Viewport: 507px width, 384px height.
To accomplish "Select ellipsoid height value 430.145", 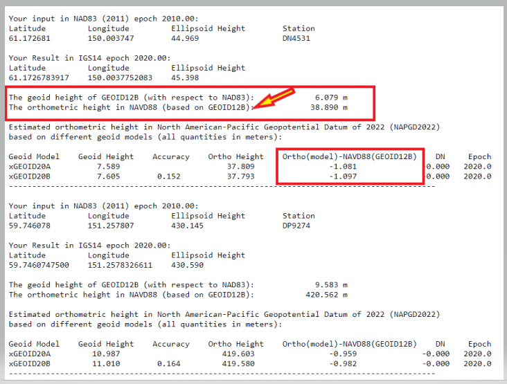I will 187,226.
